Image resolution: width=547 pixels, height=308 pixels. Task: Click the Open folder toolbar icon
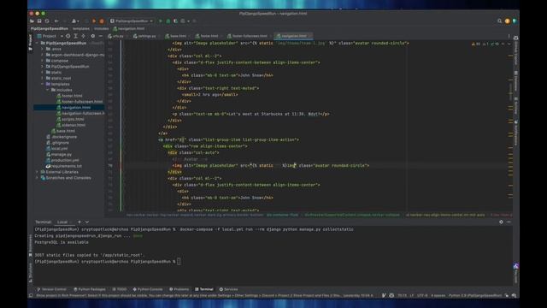[x=32, y=21]
